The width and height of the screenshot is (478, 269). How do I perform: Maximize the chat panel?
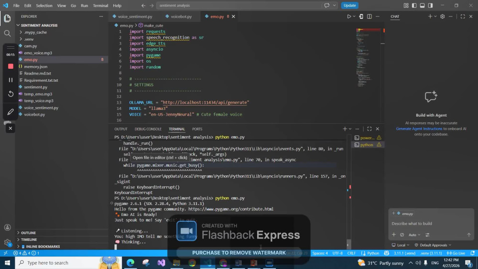(462, 16)
